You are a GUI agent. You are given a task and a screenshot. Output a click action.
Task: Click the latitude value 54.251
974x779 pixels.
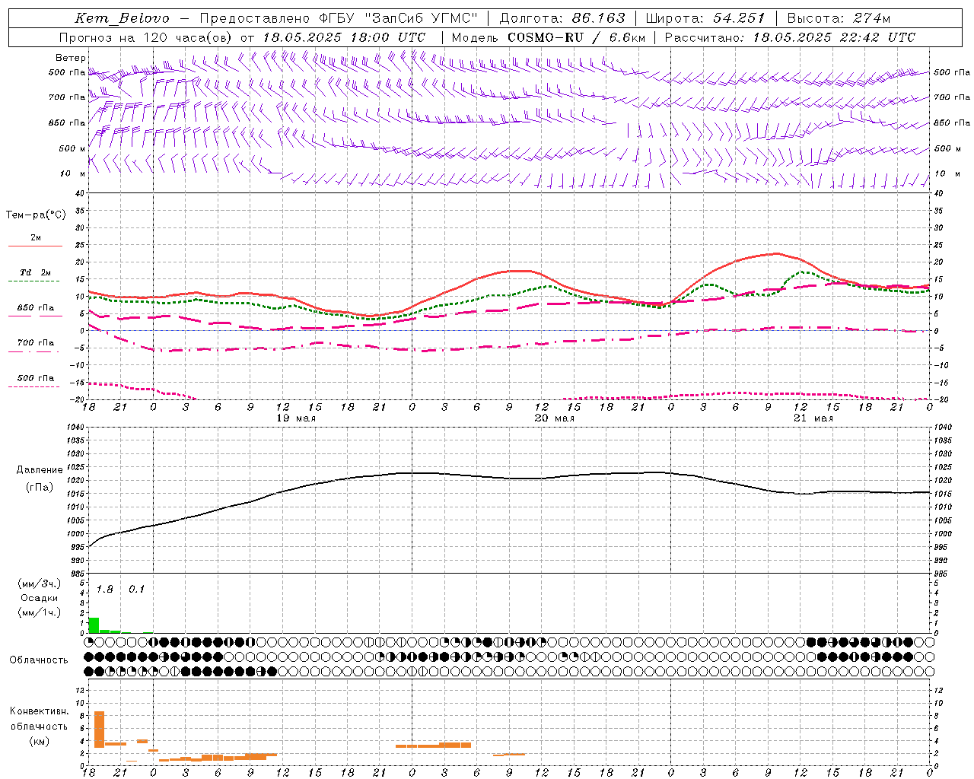(739, 18)
